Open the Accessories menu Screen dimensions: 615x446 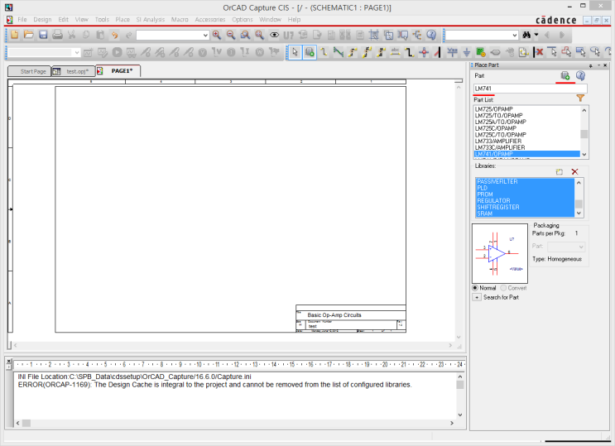(x=210, y=19)
